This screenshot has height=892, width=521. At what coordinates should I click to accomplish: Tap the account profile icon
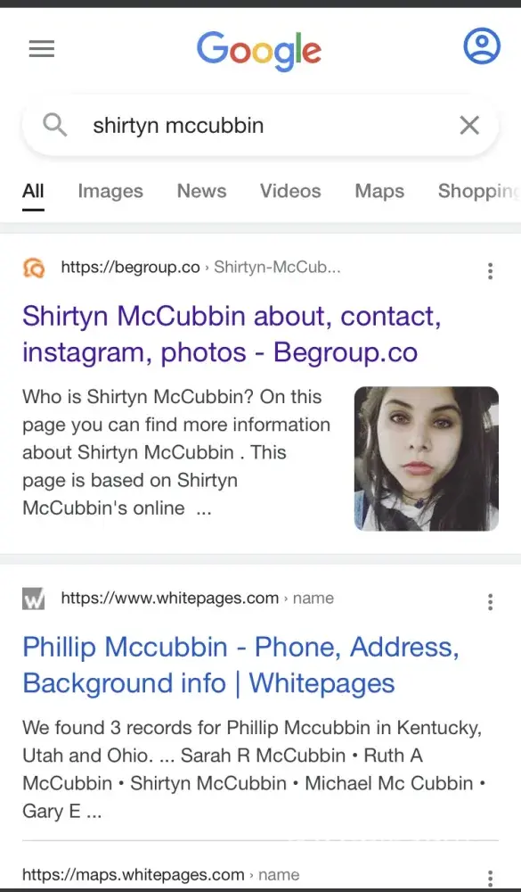[481, 46]
